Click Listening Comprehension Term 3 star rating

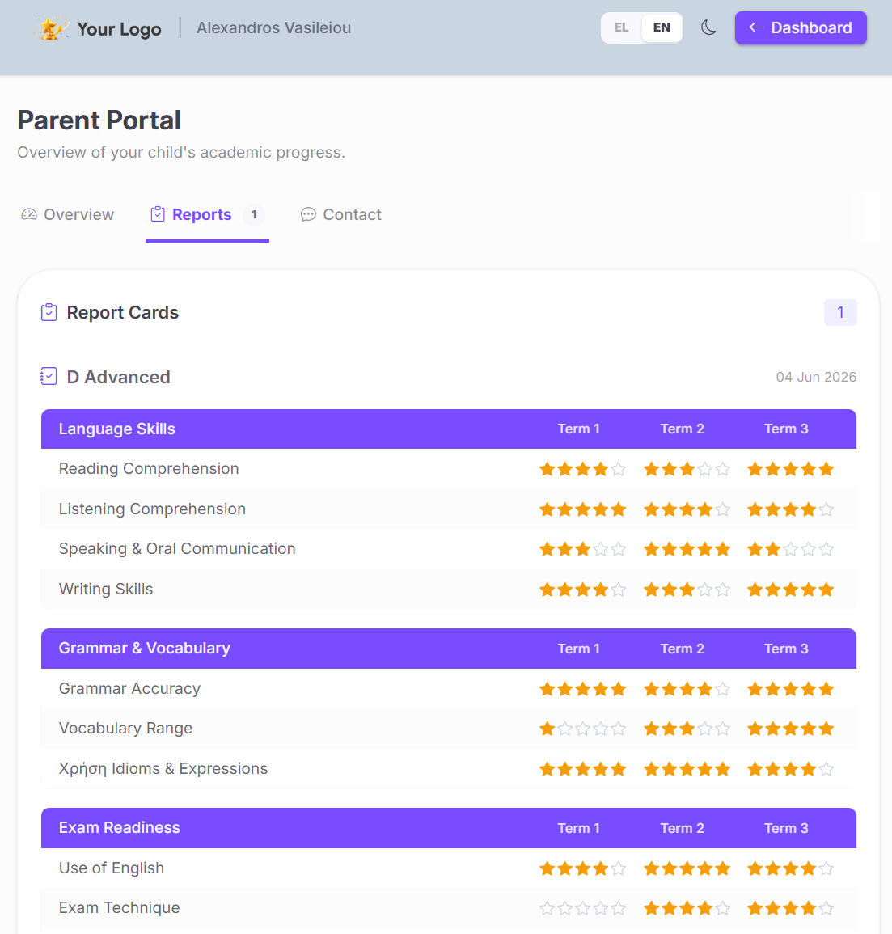click(791, 509)
